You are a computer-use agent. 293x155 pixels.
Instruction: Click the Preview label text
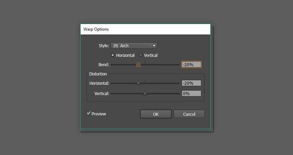click(x=99, y=114)
